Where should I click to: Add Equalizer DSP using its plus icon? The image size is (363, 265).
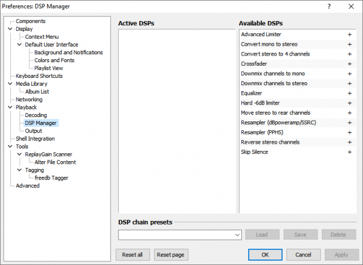pyautogui.click(x=349, y=93)
